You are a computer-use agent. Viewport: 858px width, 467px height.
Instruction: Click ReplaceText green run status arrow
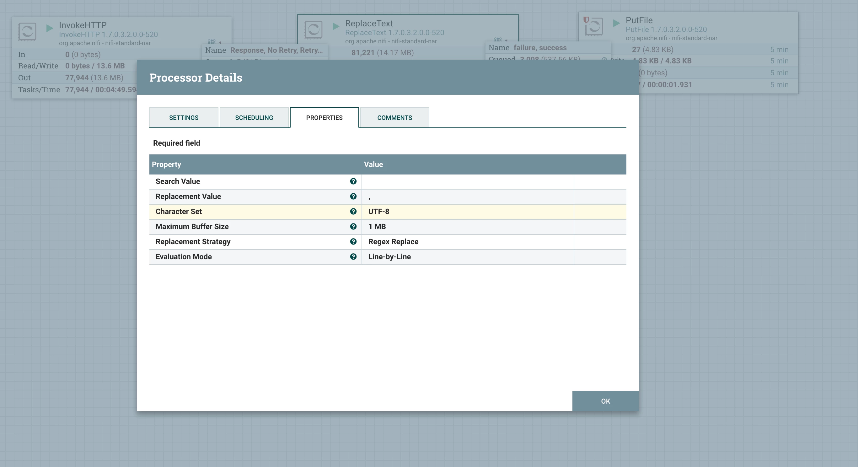click(x=336, y=26)
